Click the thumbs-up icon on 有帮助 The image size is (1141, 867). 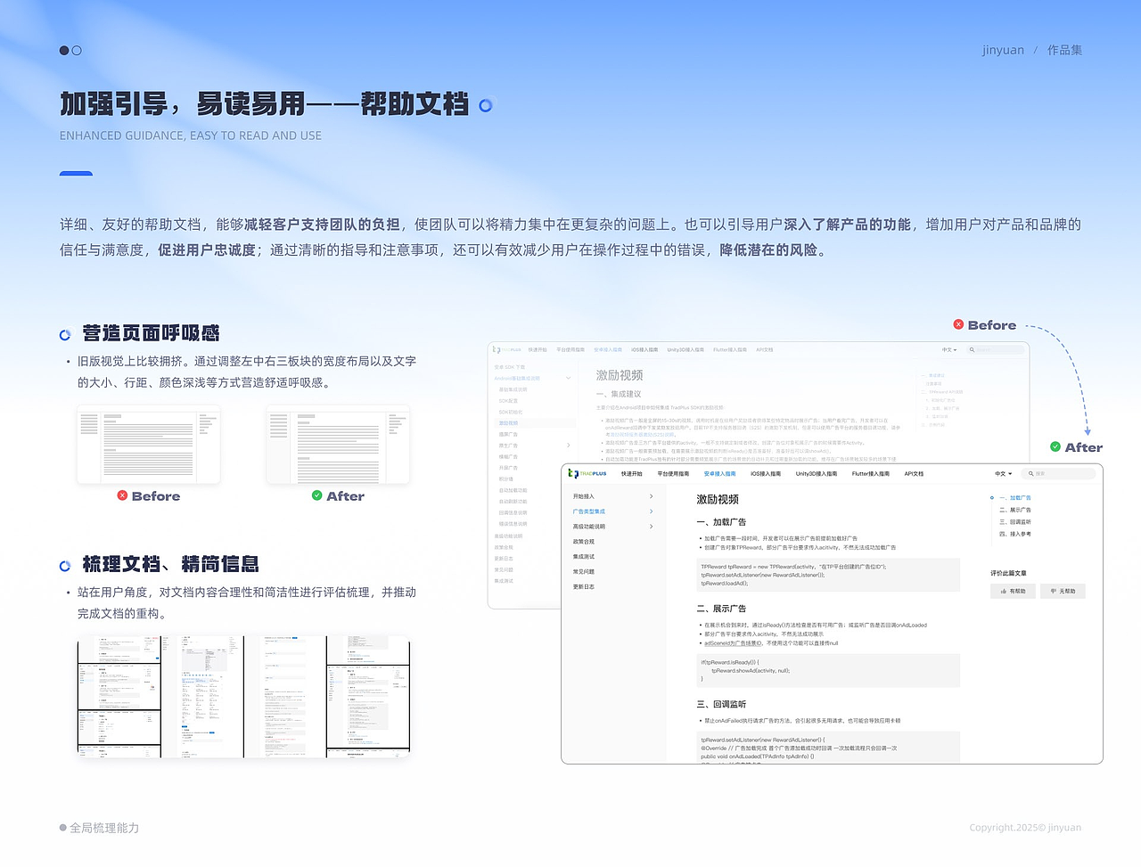tap(1003, 591)
